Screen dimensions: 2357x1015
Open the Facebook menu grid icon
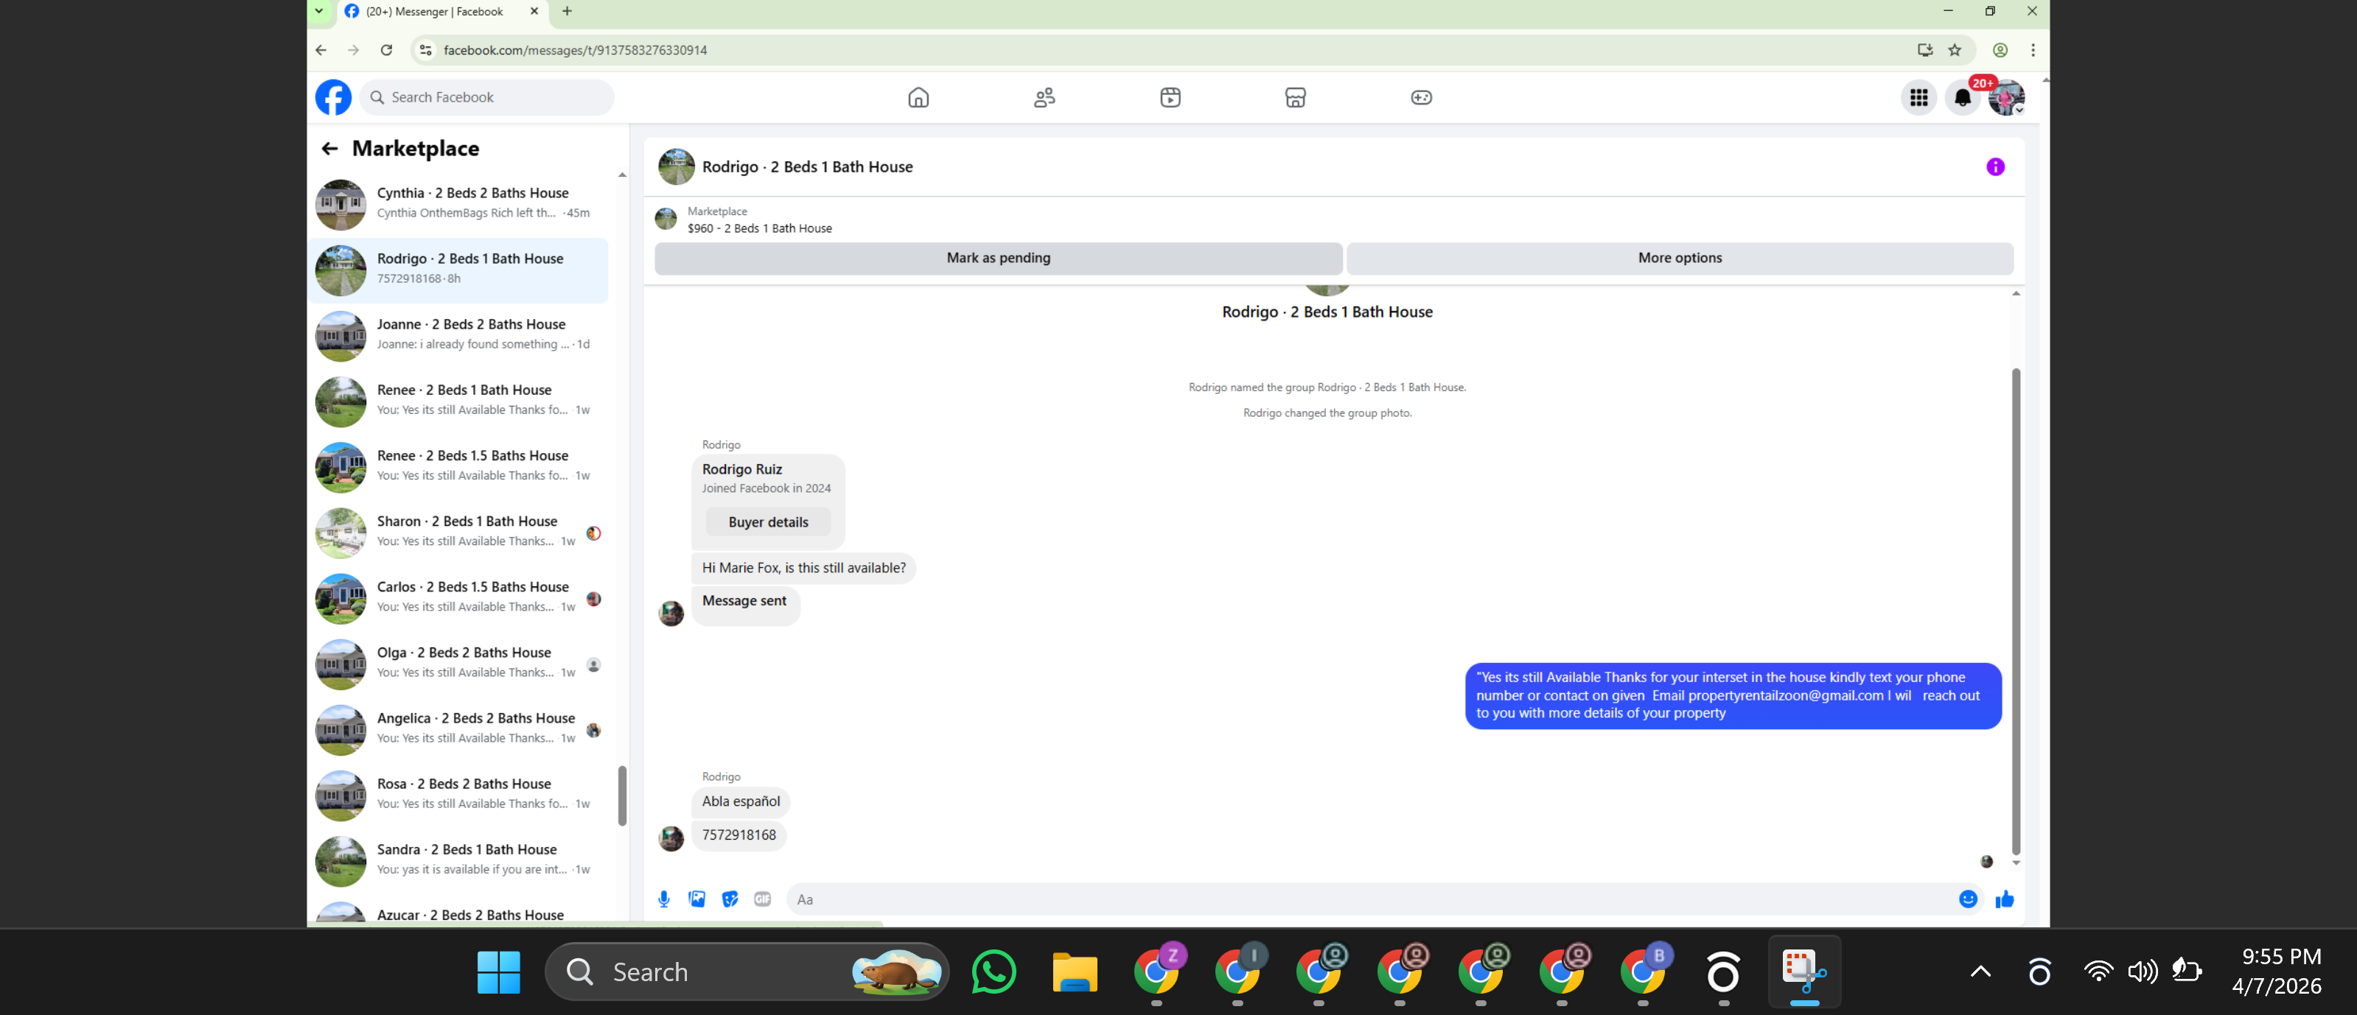(x=1918, y=97)
